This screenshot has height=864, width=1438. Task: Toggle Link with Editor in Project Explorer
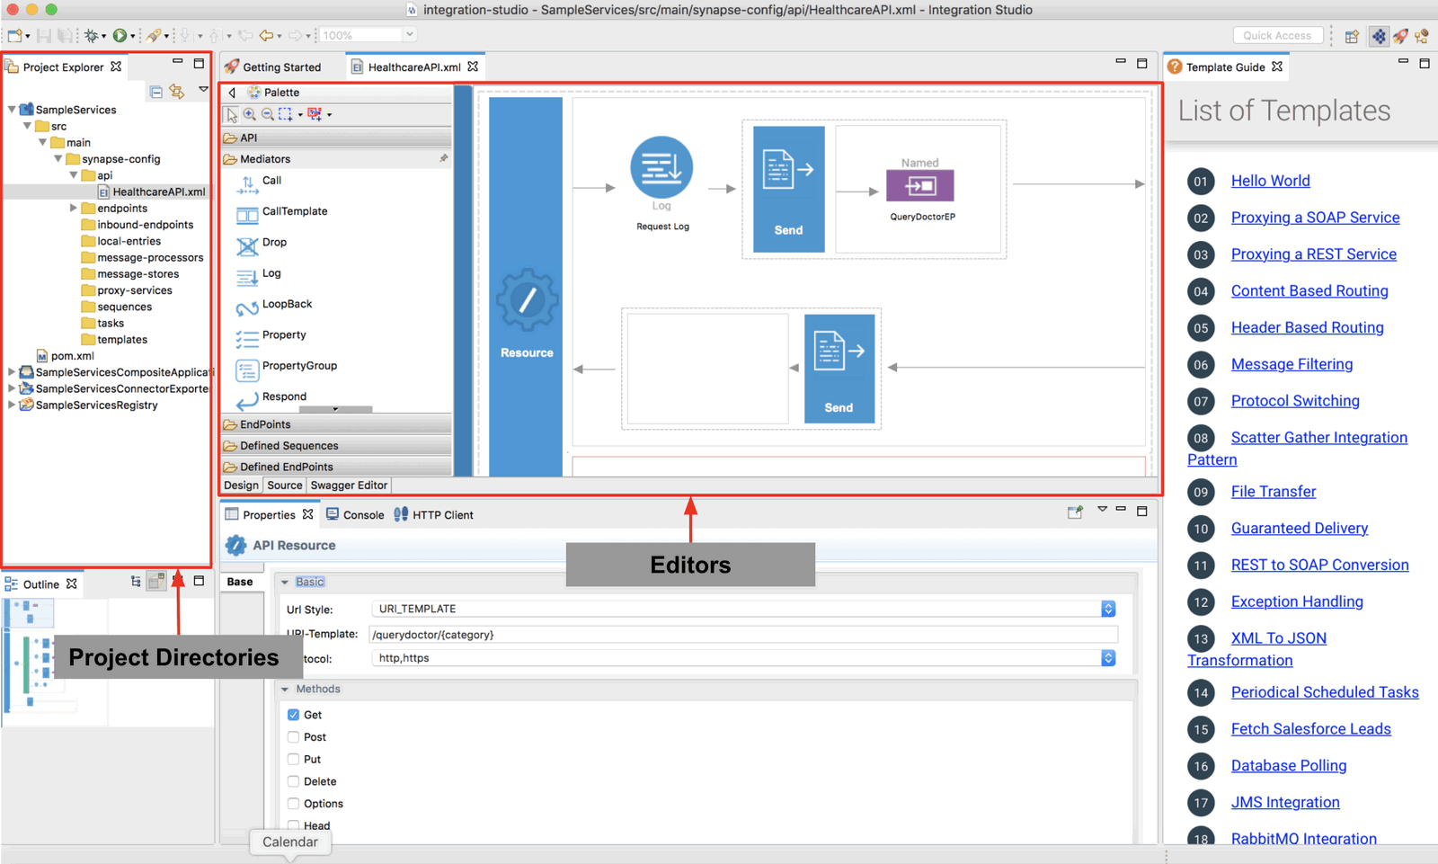click(177, 91)
